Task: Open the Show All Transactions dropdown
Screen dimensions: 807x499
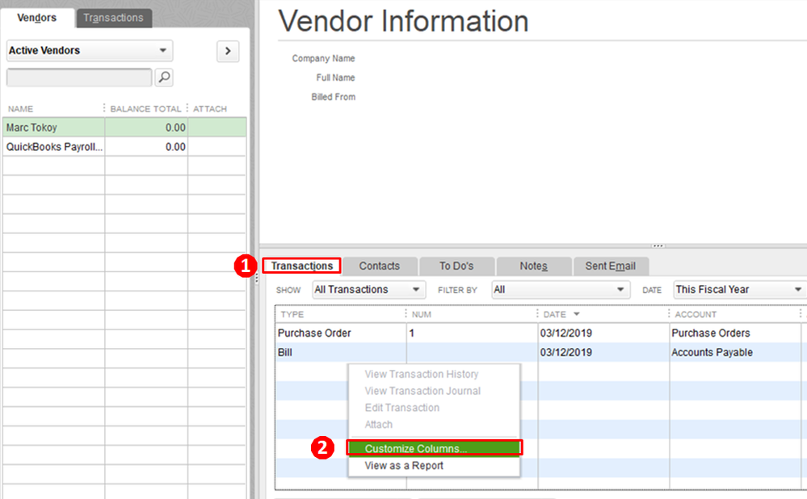Action: pyautogui.click(x=368, y=290)
